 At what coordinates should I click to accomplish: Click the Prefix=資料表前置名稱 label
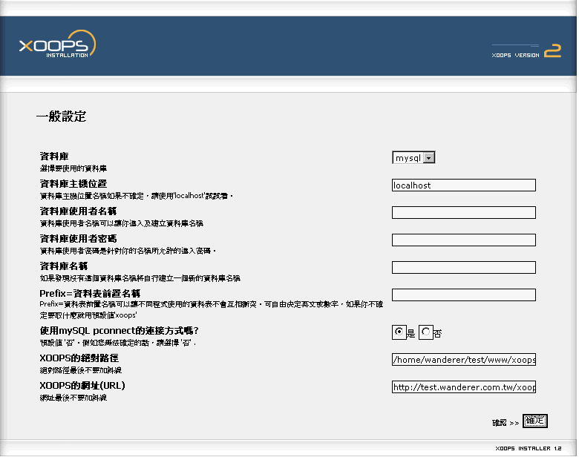pyautogui.click(x=95, y=294)
